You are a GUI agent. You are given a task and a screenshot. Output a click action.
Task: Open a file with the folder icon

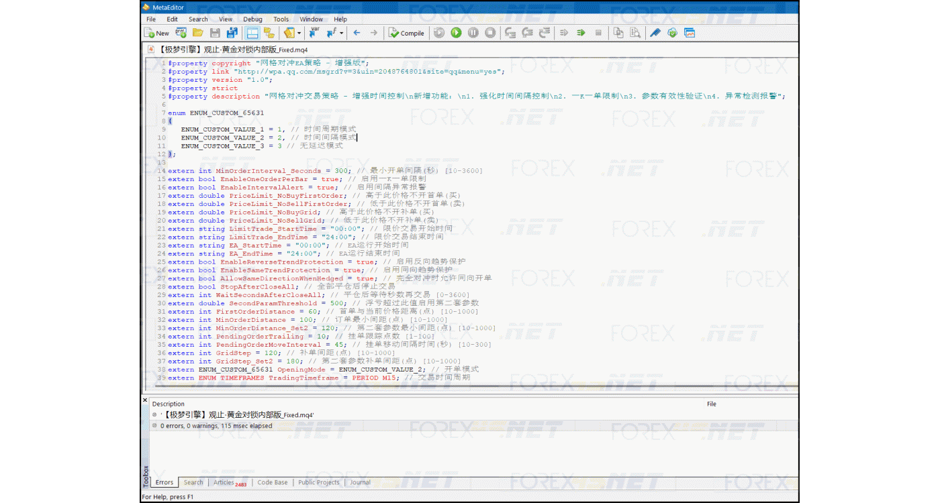pos(198,33)
